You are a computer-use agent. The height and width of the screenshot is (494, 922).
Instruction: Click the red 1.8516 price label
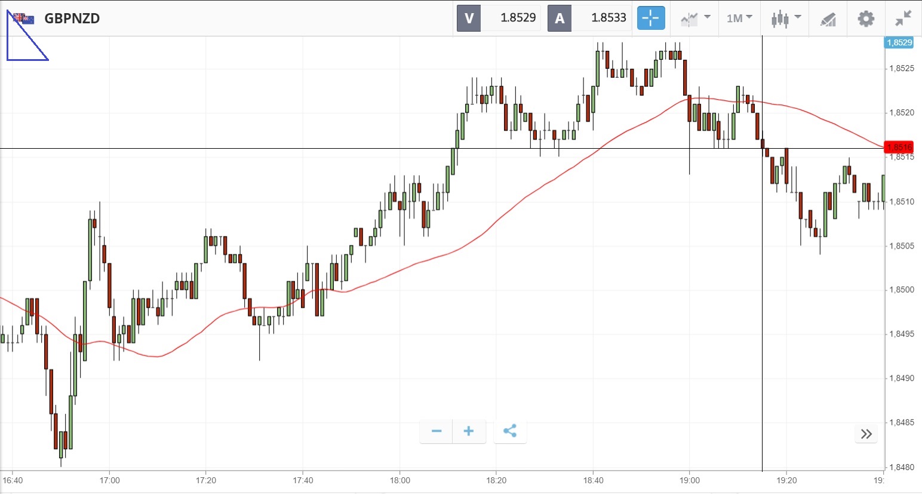click(x=899, y=148)
